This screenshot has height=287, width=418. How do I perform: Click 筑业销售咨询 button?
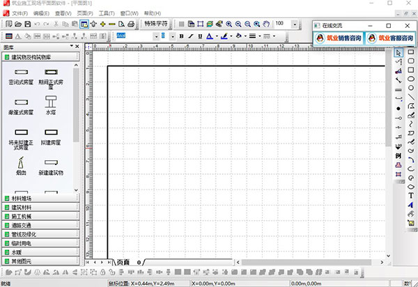pos(339,38)
